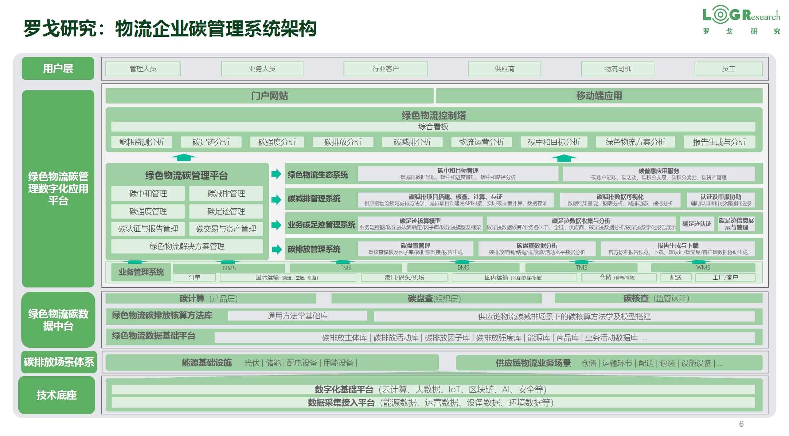Click the 碳盘查管理 box

415,249
